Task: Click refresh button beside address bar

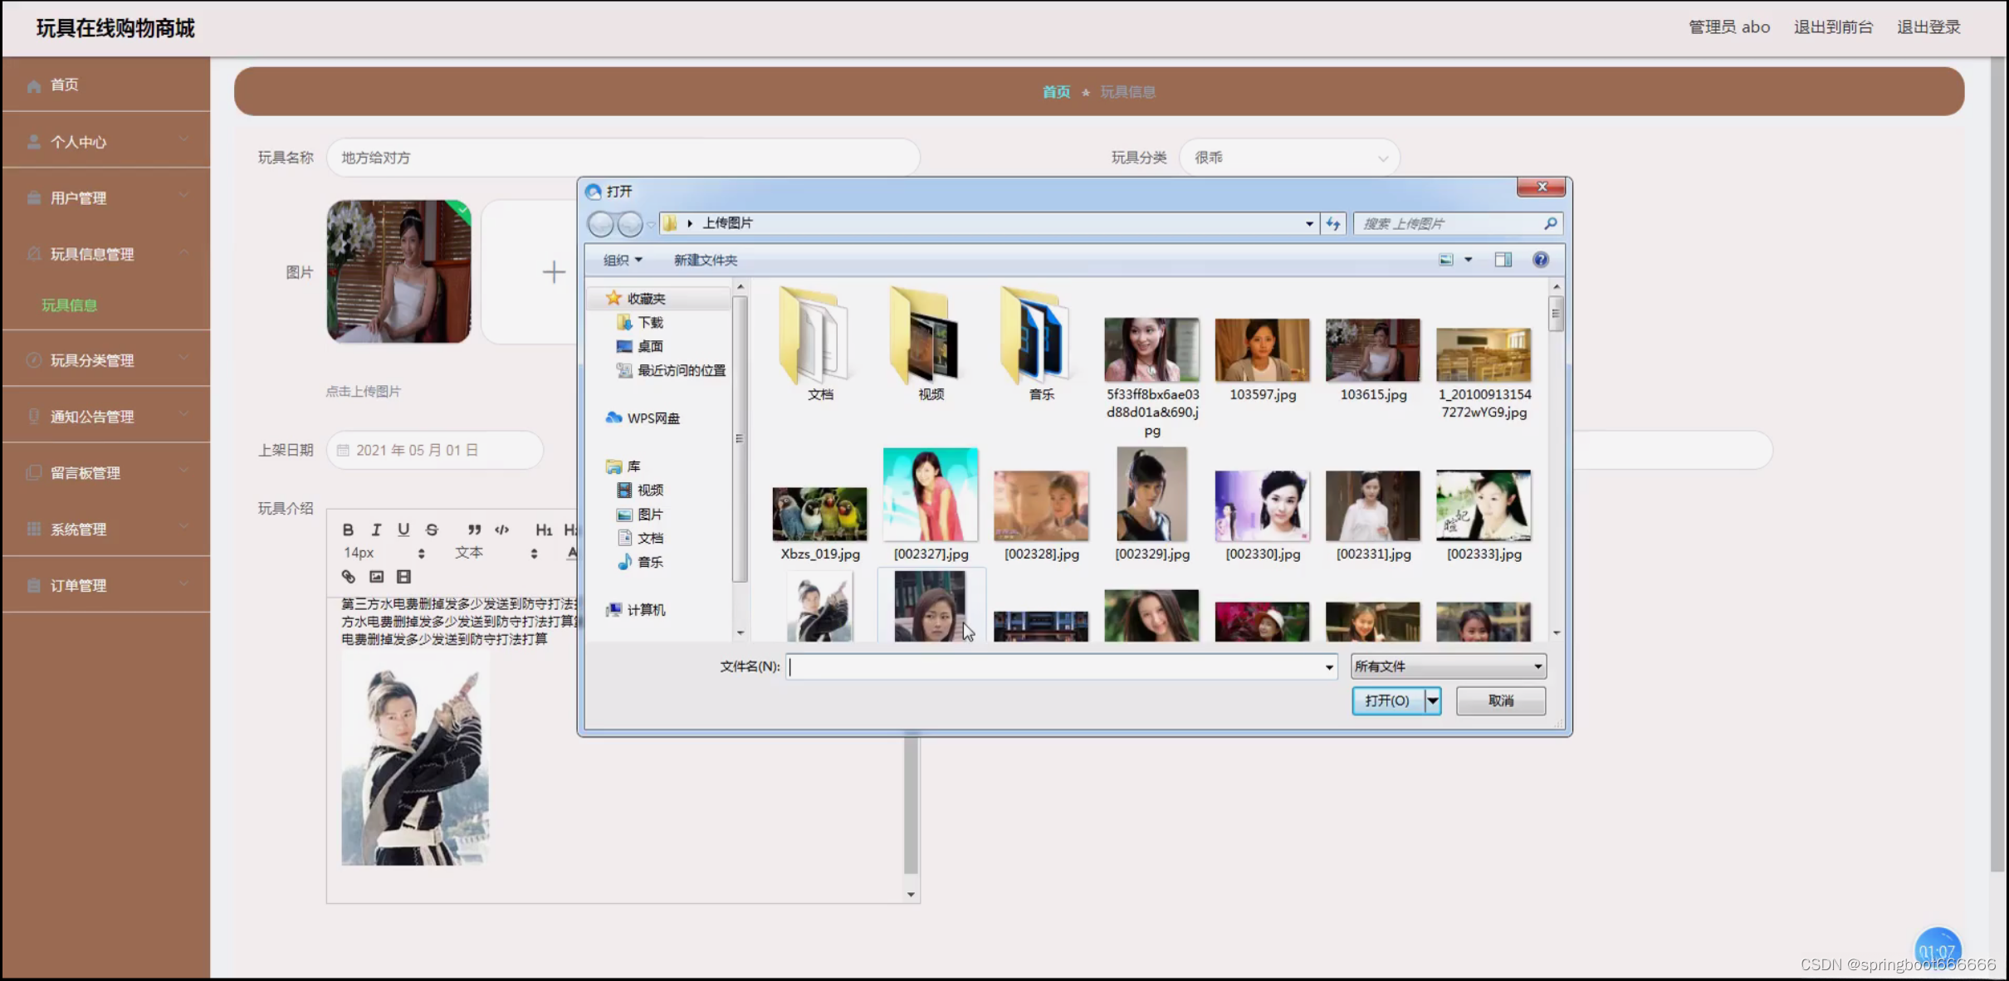Action: click(x=1333, y=223)
